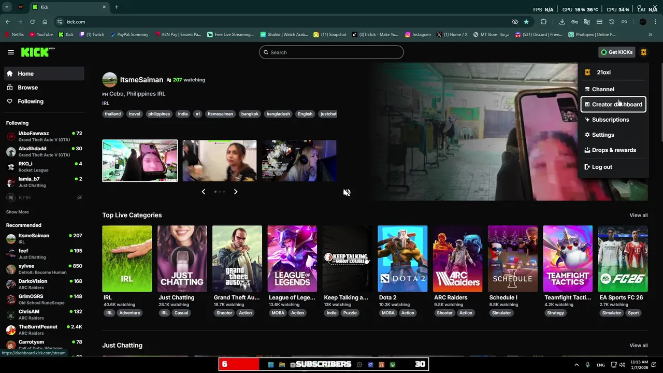The width and height of the screenshot is (663, 373).
Task: Click ItsmeSaiman streamer name on featured stream
Action: 141,80
